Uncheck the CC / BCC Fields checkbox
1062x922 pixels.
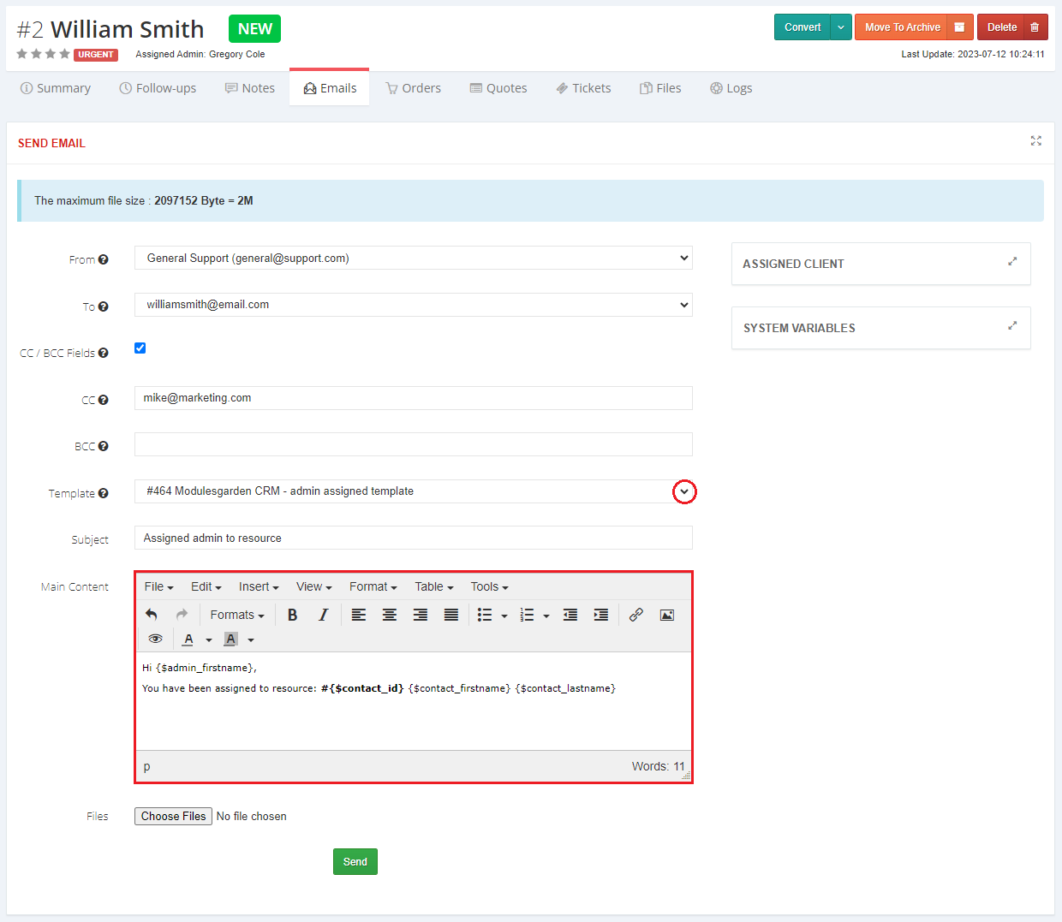(x=140, y=348)
